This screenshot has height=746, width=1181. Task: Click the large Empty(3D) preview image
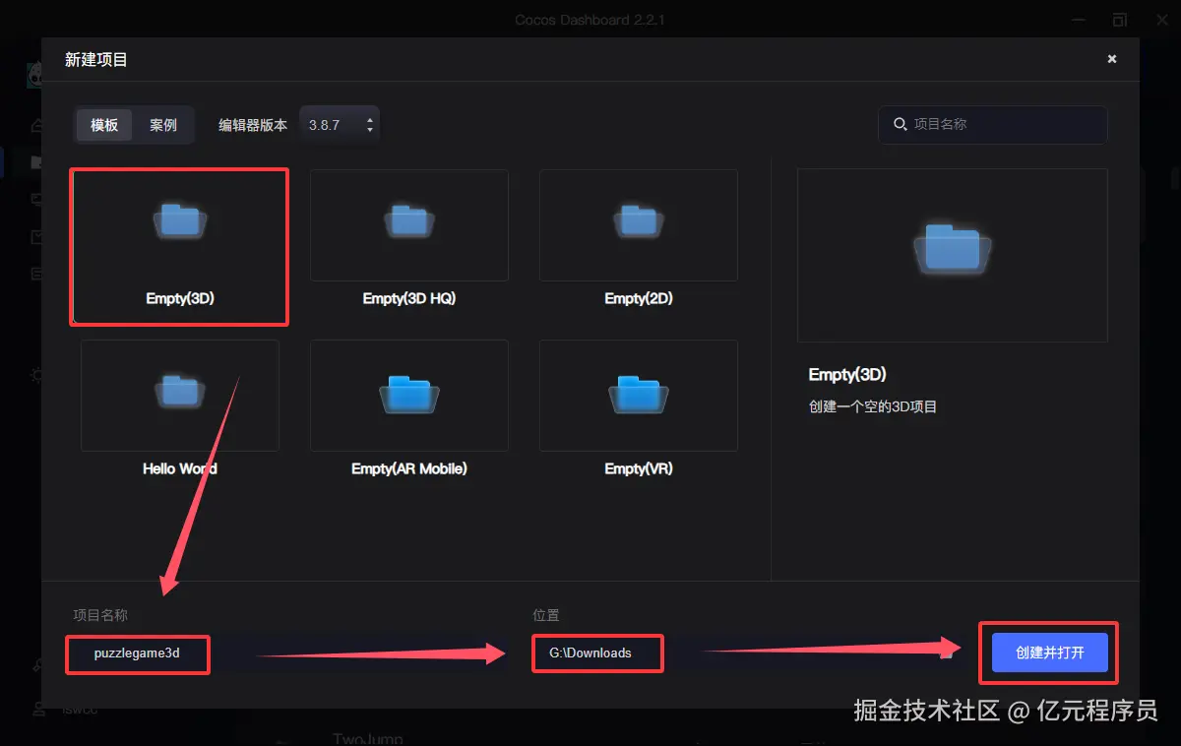[x=952, y=255]
